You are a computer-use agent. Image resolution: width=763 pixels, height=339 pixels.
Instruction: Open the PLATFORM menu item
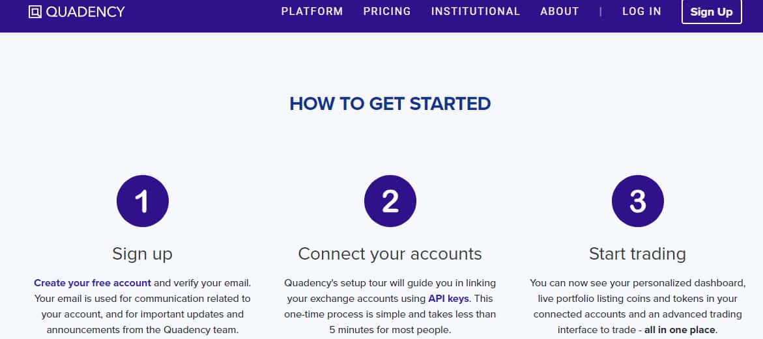(312, 12)
